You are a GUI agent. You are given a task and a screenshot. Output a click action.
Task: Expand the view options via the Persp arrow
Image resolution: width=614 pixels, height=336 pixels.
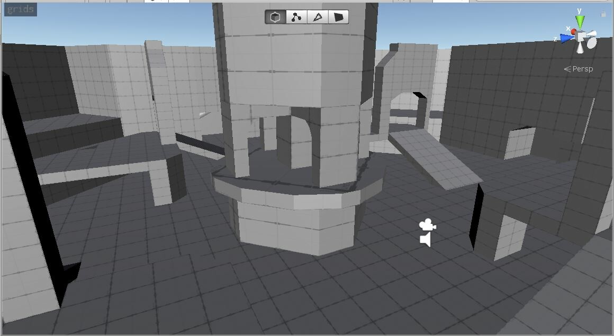[x=567, y=68]
